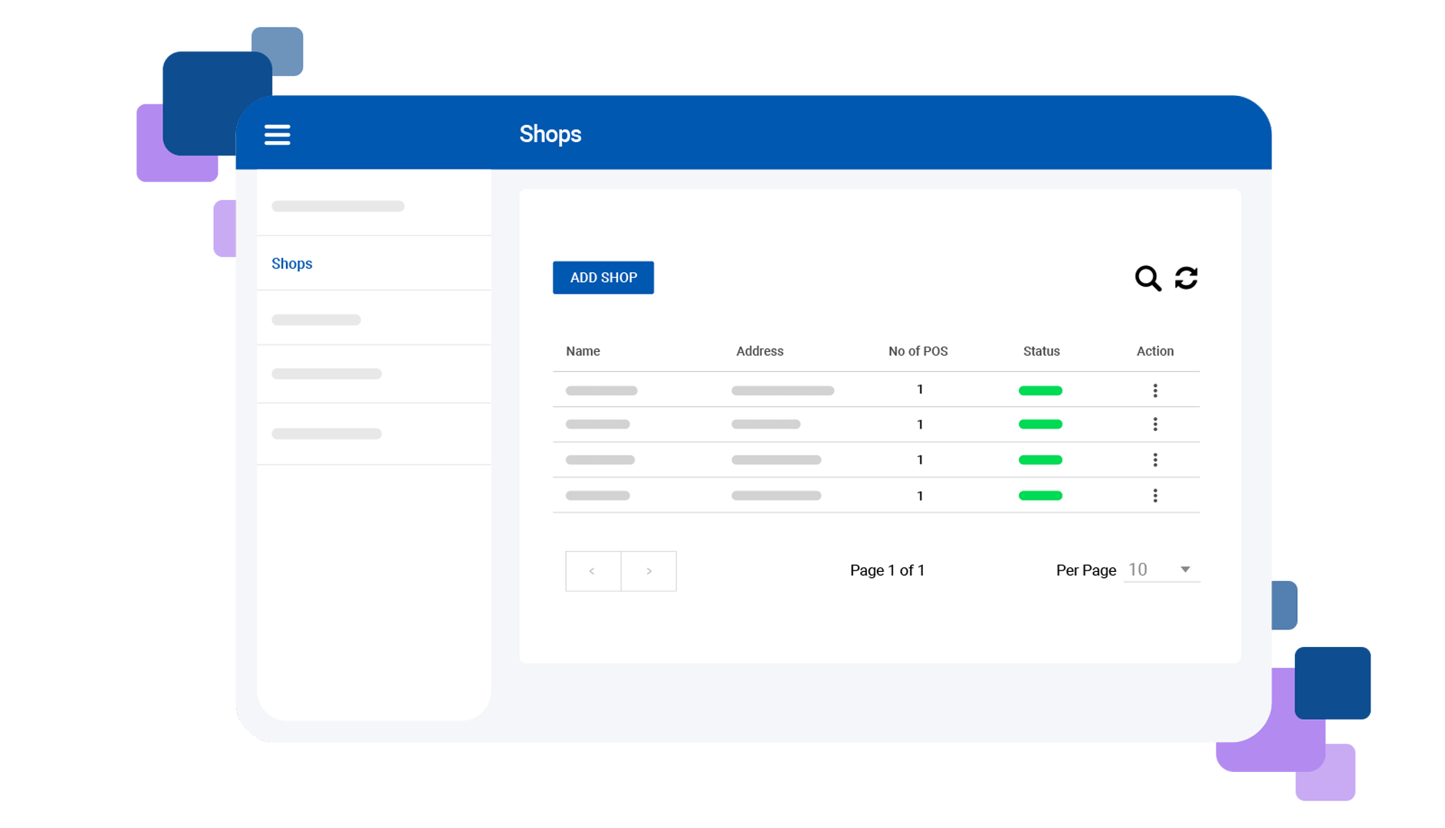
Task: Click the Page 1 of 1 label
Action: coord(887,570)
